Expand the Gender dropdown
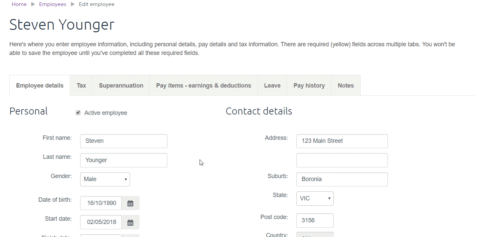The height and width of the screenshot is (237, 487). [x=105, y=179]
